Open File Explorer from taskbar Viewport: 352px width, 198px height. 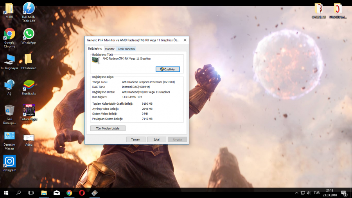click(44, 193)
